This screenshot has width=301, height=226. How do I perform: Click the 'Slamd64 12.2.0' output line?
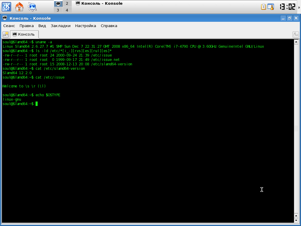click(17, 73)
